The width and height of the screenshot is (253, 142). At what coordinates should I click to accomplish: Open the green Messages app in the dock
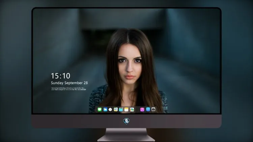pyautogui.click(x=100, y=109)
